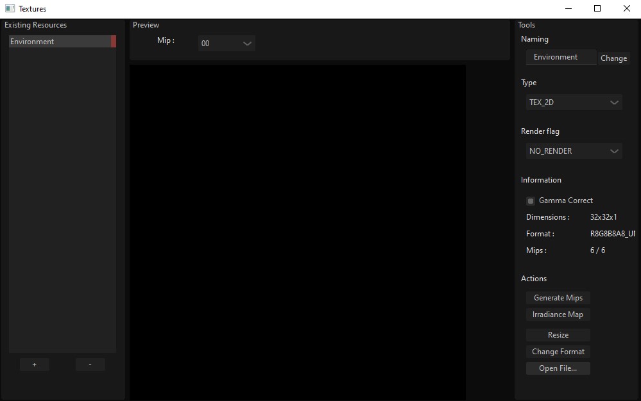Toggle the Gamma Correct checkbox
Screen dimensions: 641x401
531,201
